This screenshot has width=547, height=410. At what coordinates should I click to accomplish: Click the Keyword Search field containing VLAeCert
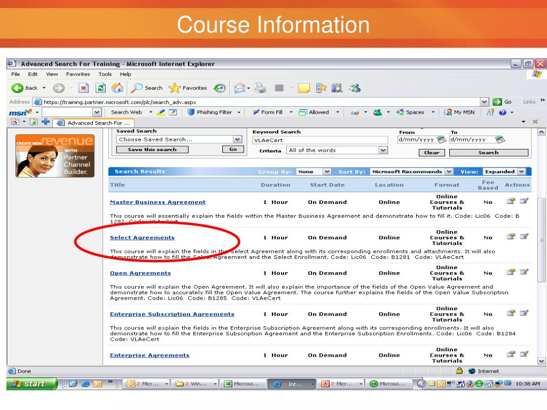pyautogui.click(x=320, y=140)
